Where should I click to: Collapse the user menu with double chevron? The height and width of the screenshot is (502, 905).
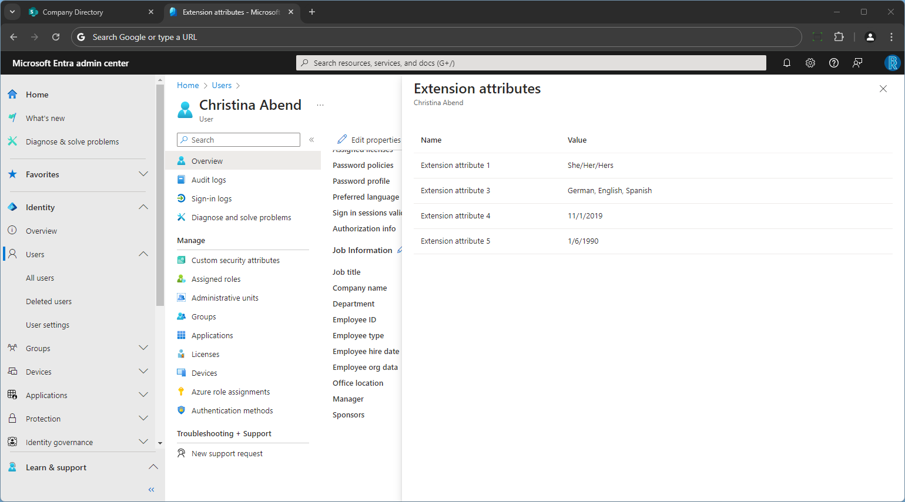pos(311,140)
